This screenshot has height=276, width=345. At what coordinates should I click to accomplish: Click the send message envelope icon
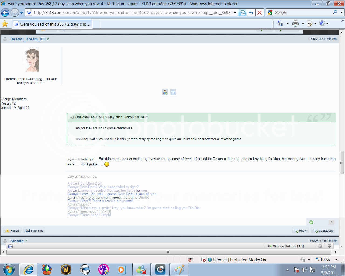coord(173,92)
